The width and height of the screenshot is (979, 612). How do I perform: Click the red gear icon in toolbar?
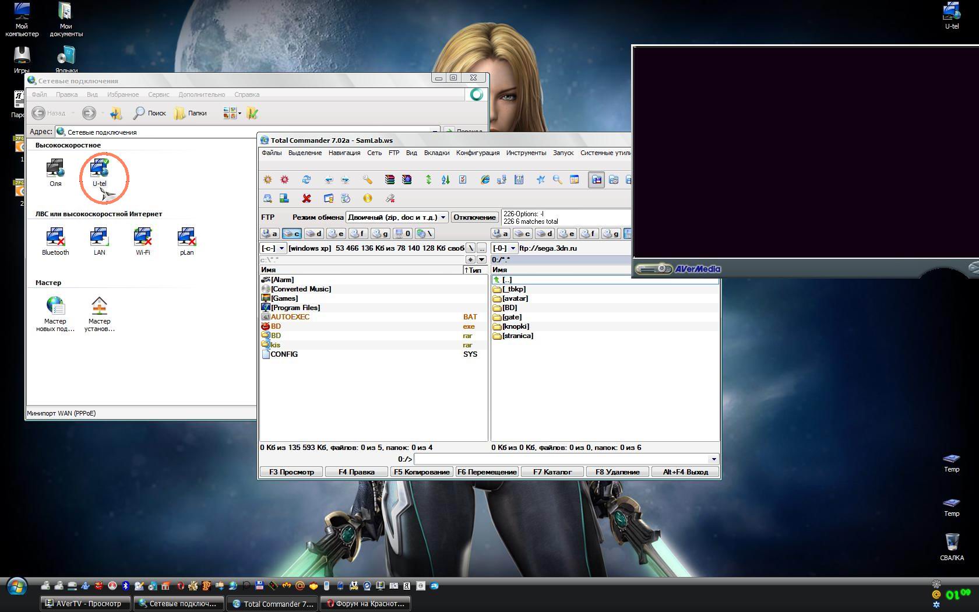pos(284,180)
